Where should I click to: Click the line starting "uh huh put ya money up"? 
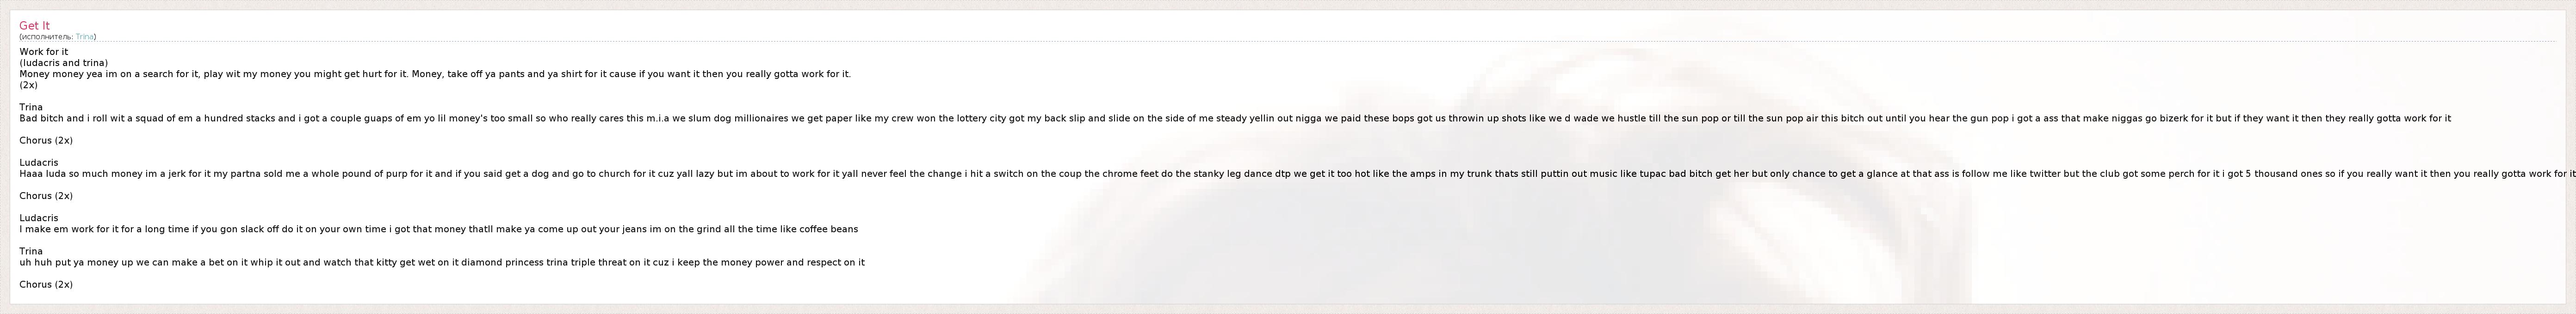(x=442, y=262)
